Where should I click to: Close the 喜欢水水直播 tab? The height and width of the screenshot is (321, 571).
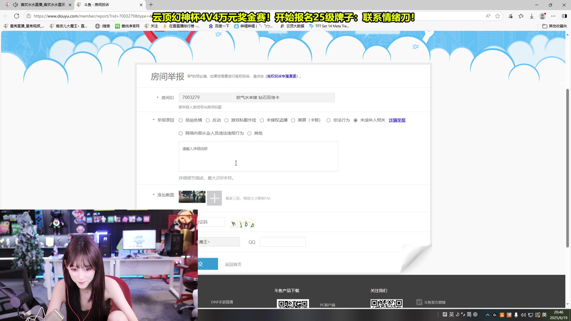pos(70,5)
